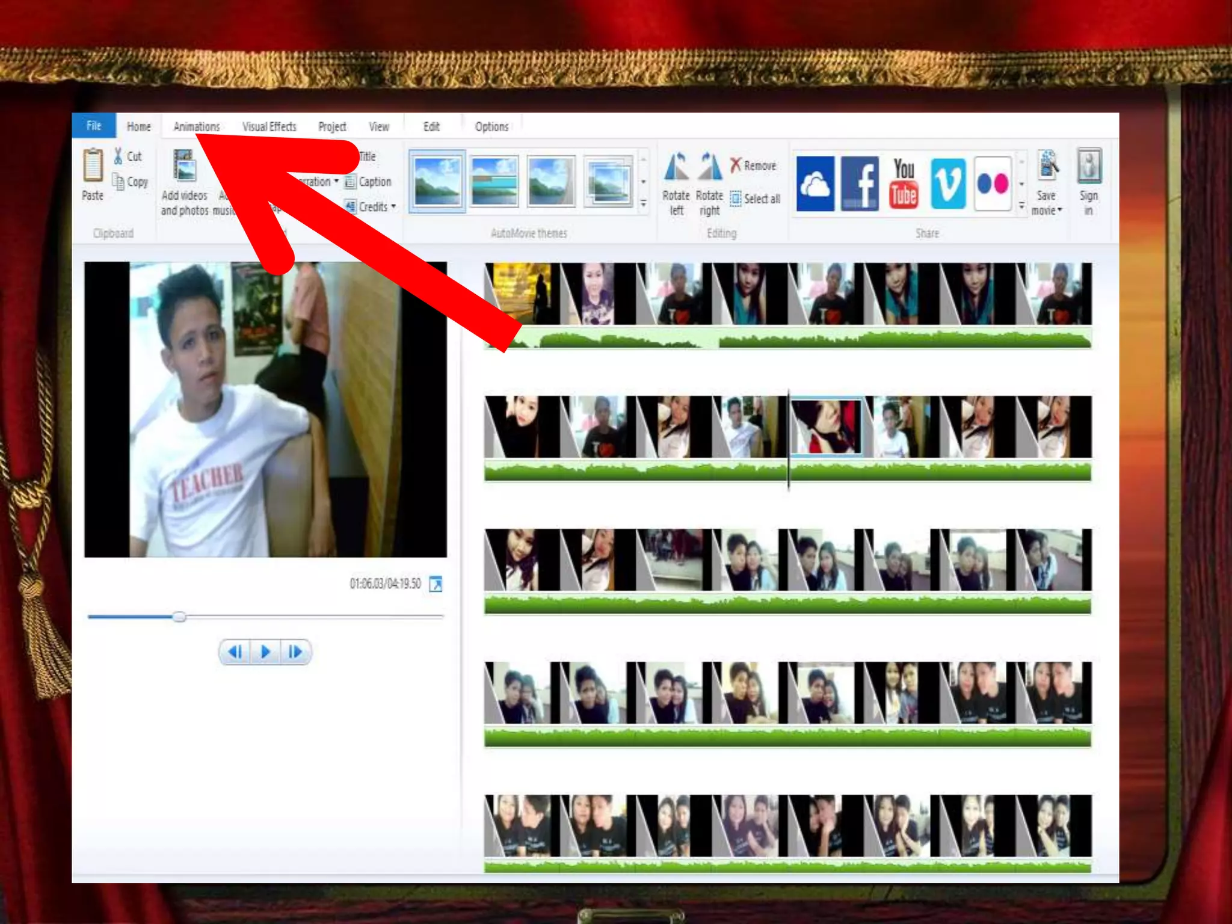This screenshot has width=1232, height=924.
Task: Switch to the Visual Effects tab
Action: point(269,126)
